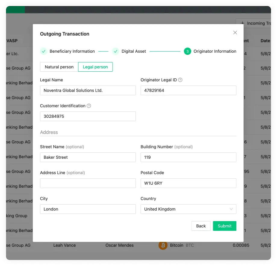The height and width of the screenshot is (266, 277).
Task: Click the Bitcoin currency icon in the table row
Action: click(x=163, y=246)
